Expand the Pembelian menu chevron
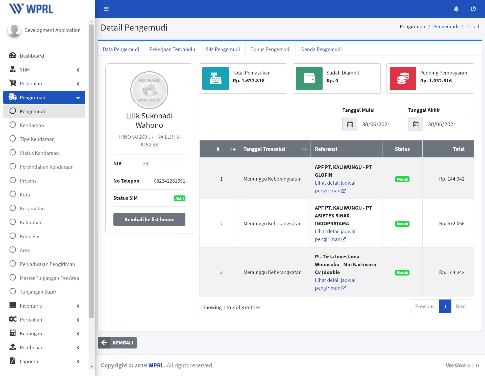The image size is (485, 376). (x=78, y=348)
